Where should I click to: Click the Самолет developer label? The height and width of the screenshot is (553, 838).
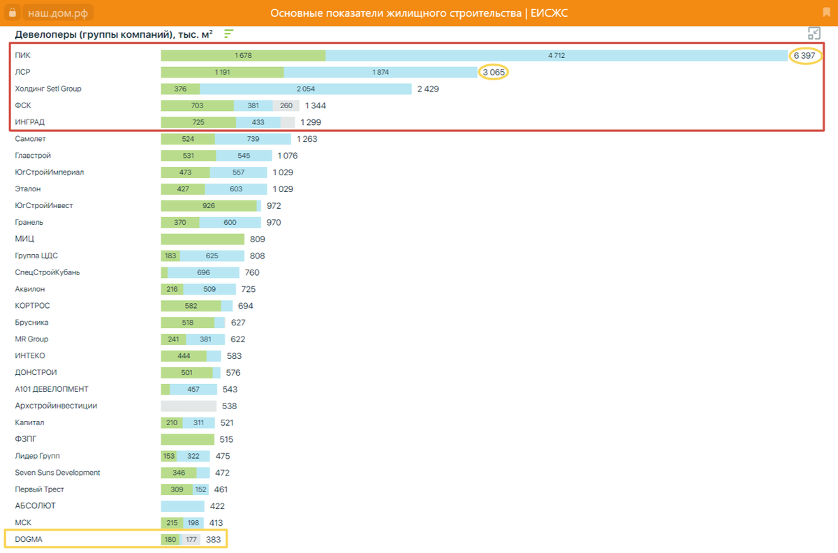(x=30, y=139)
